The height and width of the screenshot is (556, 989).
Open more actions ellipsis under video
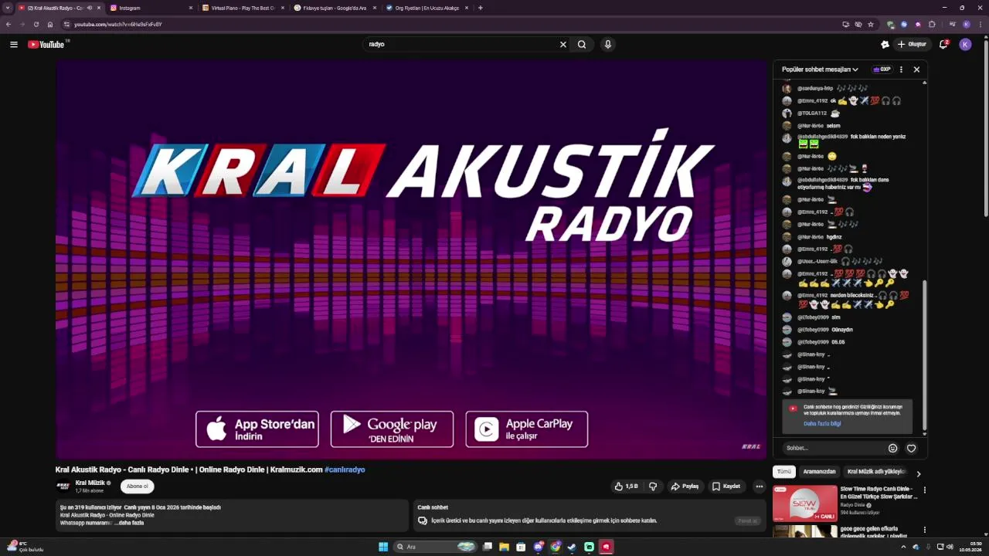point(760,486)
